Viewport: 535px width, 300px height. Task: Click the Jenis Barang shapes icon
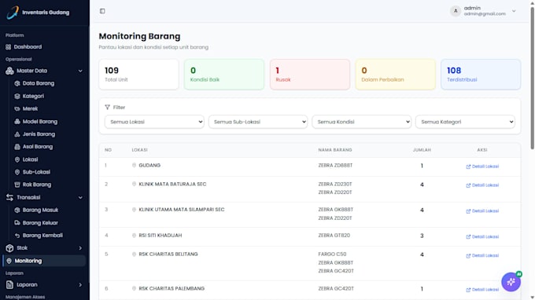17,134
